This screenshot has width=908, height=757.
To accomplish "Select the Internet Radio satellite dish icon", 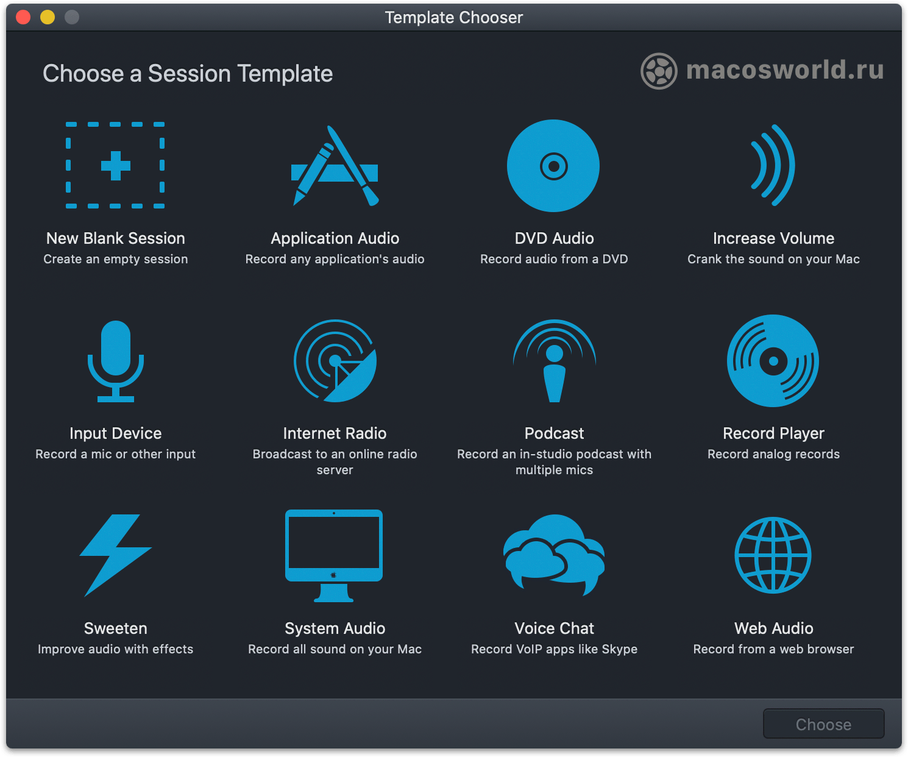I will pyautogui.click(x=335, y=361).
